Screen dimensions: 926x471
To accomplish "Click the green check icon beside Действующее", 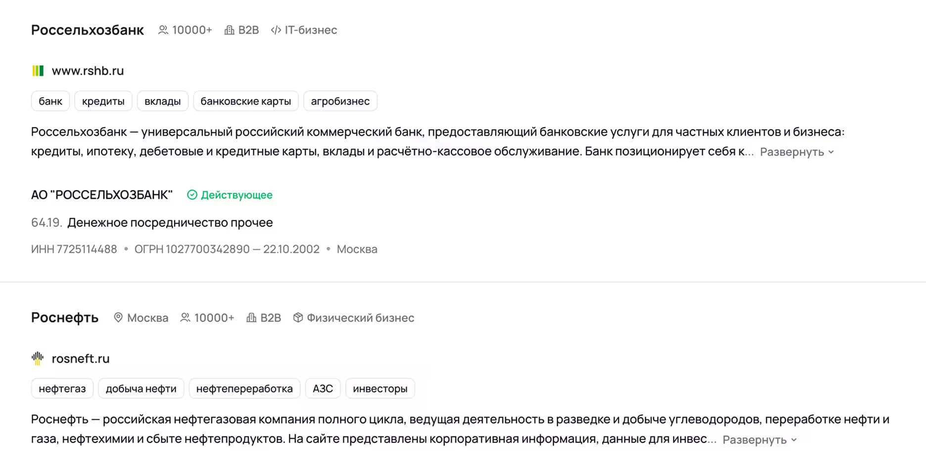I will [192, 195].
